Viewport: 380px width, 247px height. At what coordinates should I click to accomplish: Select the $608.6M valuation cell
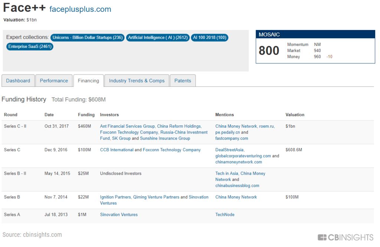pyautogui.click(x=294, y=150)
